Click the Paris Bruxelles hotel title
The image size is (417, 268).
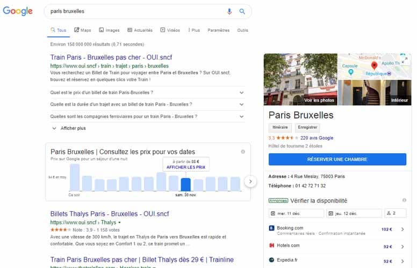301,115
